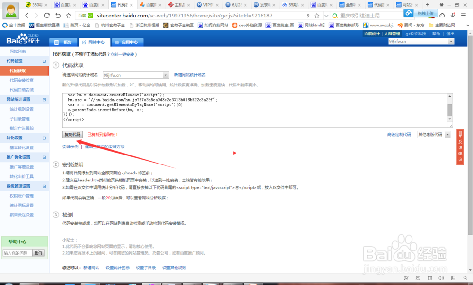
Task: Open the skin shirt icon near window controls
Action: tap(442, 5)
